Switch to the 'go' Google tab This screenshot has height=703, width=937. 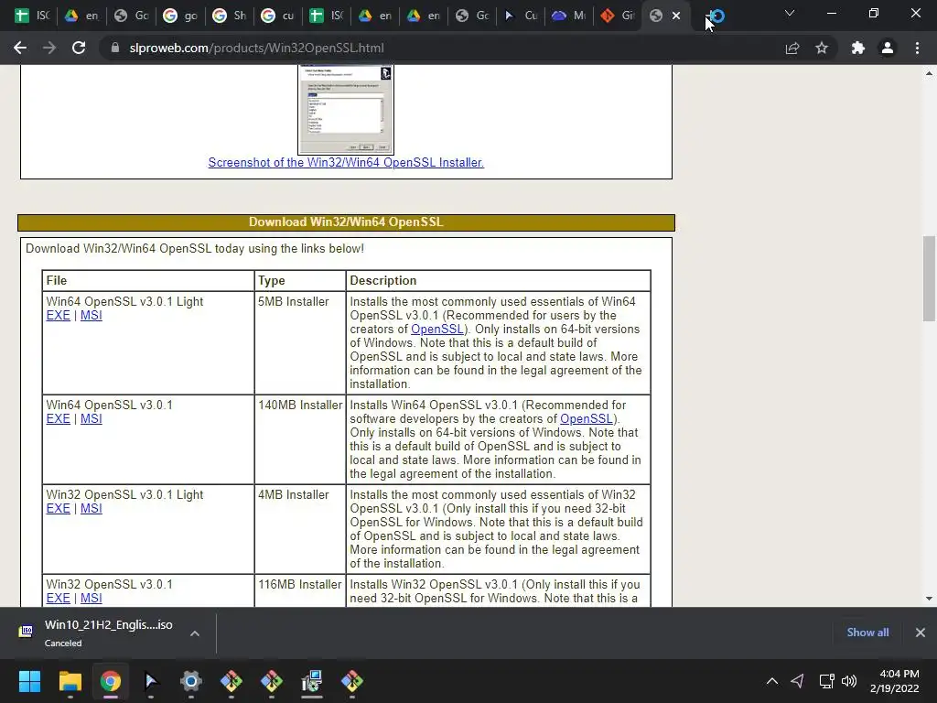[180, 16]
